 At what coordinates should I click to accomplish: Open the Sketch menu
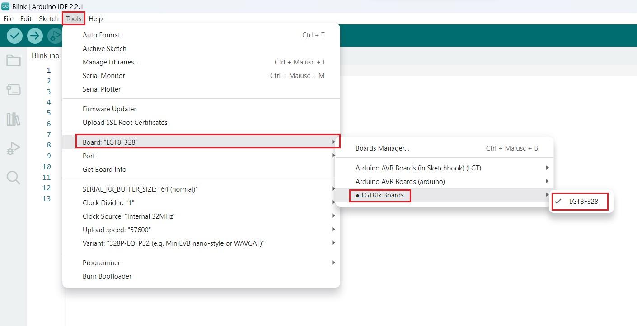[x=49, y=19]
